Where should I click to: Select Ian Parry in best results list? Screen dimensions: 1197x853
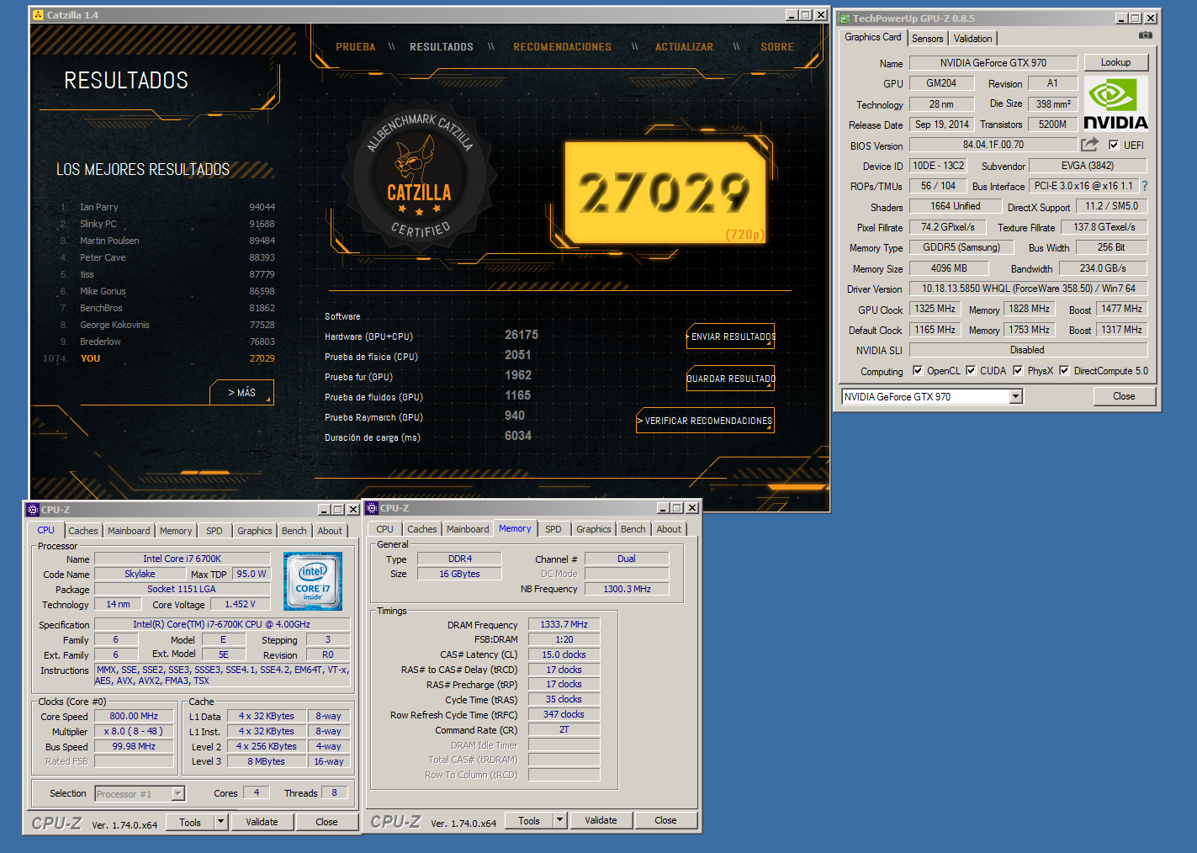coord(167,207)
